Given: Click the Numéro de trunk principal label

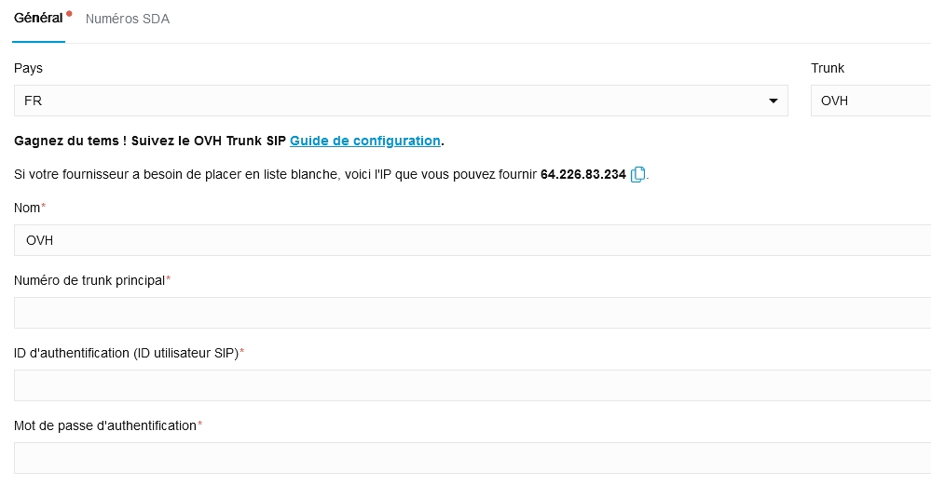Looking at the screenshot, I should (89, 280).
